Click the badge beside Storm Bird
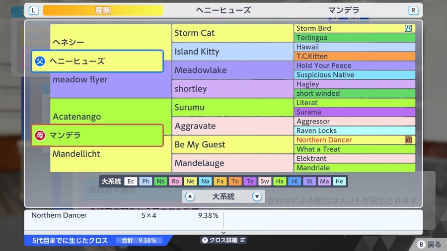The image size is (447, 251). [408, 28]
